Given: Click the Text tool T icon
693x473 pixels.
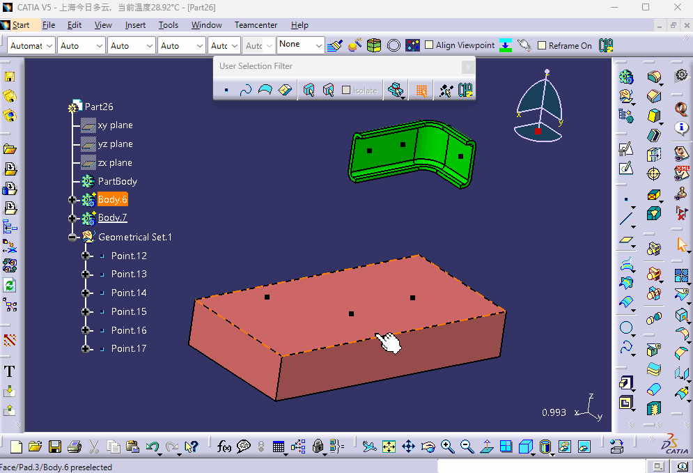Looking at the screenshot, I should click(x=9, y=371).
